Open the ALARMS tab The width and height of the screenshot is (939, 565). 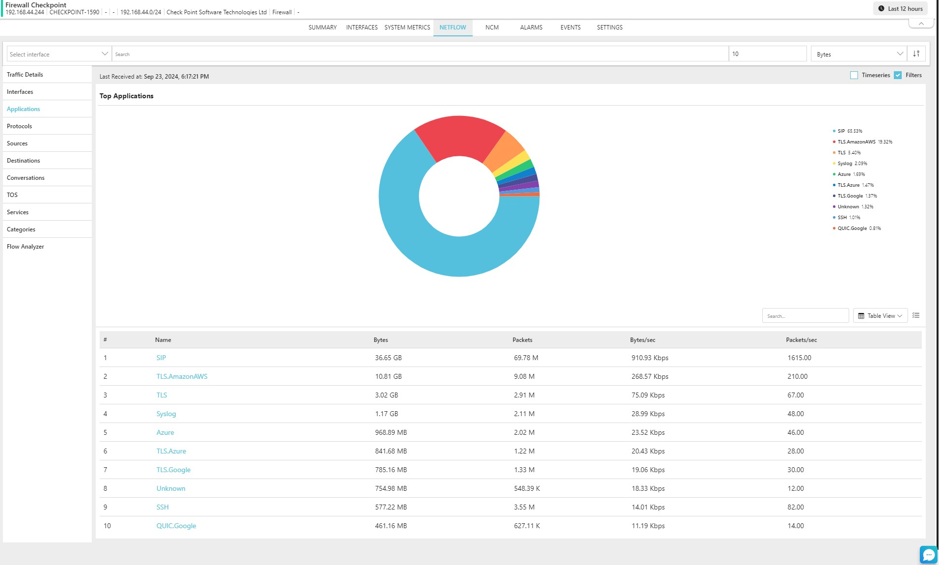531,28
